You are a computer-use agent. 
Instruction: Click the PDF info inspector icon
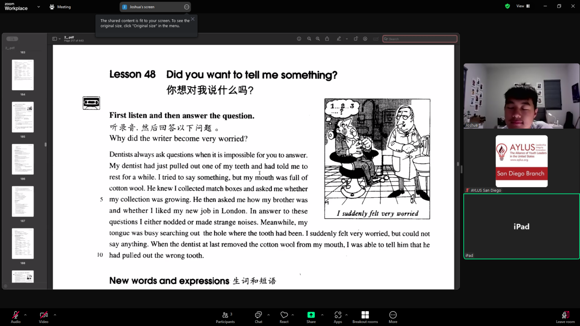pos(299,39)
